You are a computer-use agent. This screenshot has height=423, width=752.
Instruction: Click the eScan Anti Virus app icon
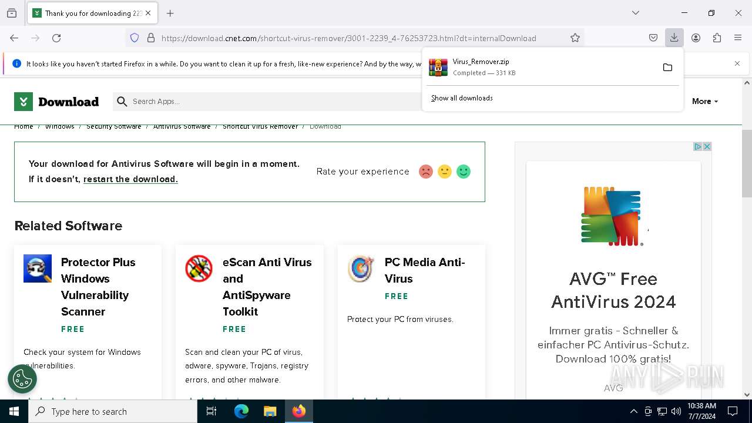coord(199,268)
